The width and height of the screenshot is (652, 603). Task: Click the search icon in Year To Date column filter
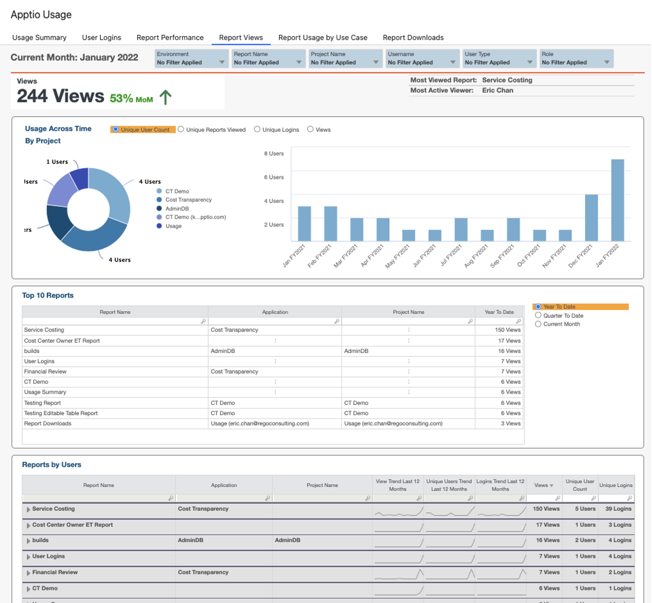click(x=518, y=321)
